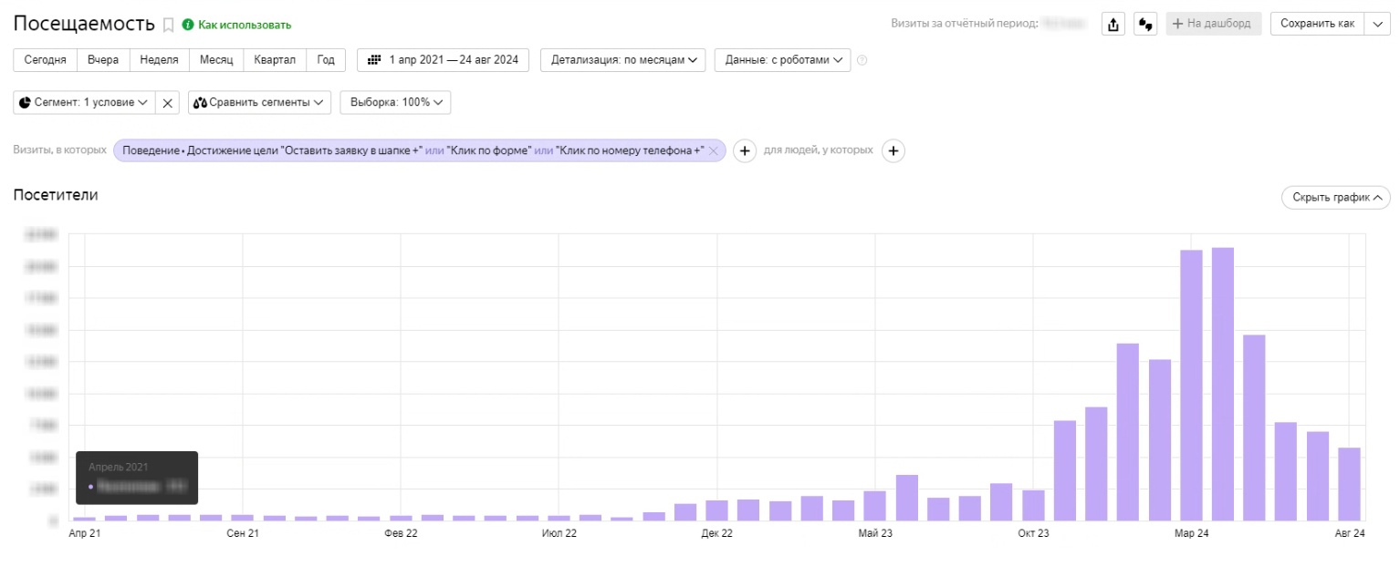Click the compare/quotes icon button near the export icon
The height and width of the screenshot is (577, 1400).
1145,25
